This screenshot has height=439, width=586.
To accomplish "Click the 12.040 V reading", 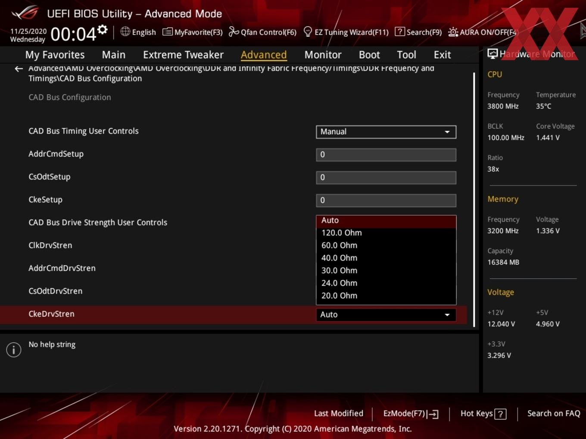I will coord(501,324).
